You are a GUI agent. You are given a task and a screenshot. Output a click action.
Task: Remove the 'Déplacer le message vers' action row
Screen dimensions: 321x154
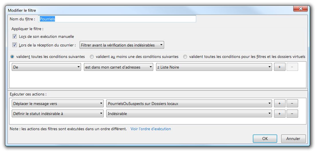point(292,104)
